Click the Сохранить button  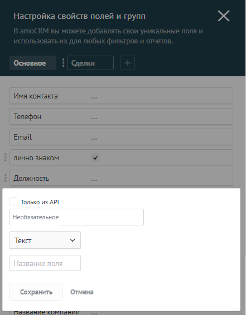click(36, 292)
